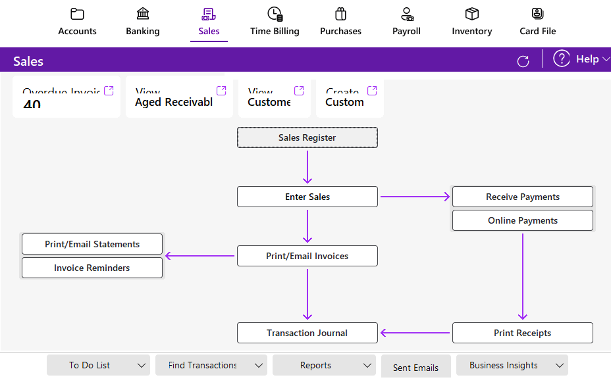
Task: Go to the Inventory tab label
Action: coord(472,31)
